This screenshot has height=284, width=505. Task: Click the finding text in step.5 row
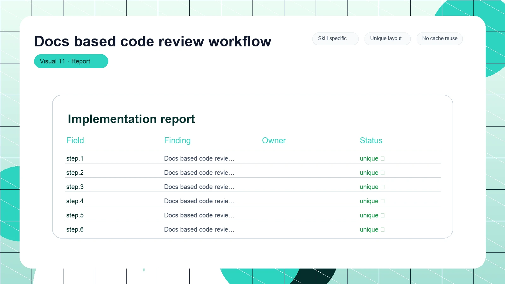pos(199,215)
